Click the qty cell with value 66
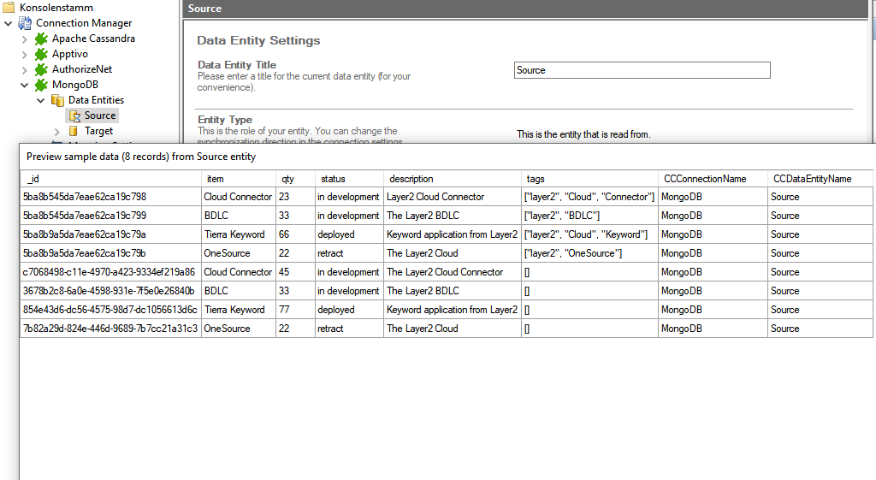The width and height of the screenshot is (876, 480). click(x=295, y=234)
